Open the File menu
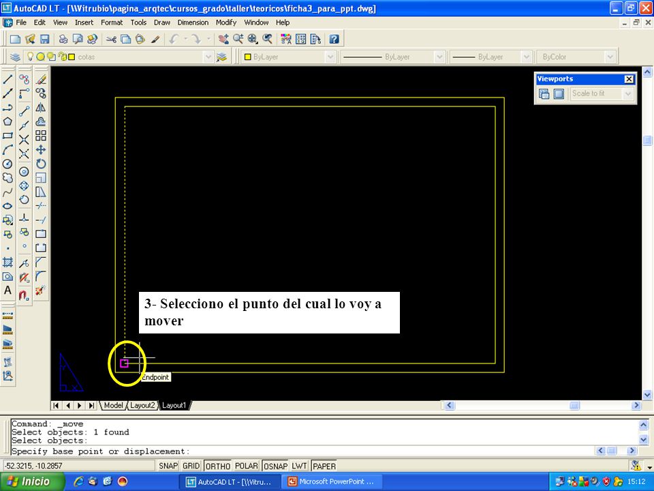This screenshot has height=491, width=654. coord(21,23)
